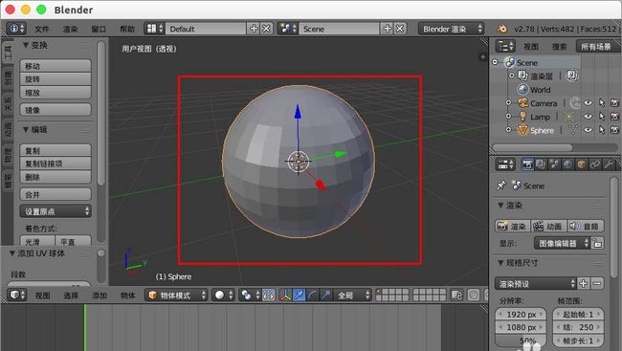Screen dimensions: 622x351
Task: Click the Sphere mesh data icon
Action: click(x=573, y=130)
